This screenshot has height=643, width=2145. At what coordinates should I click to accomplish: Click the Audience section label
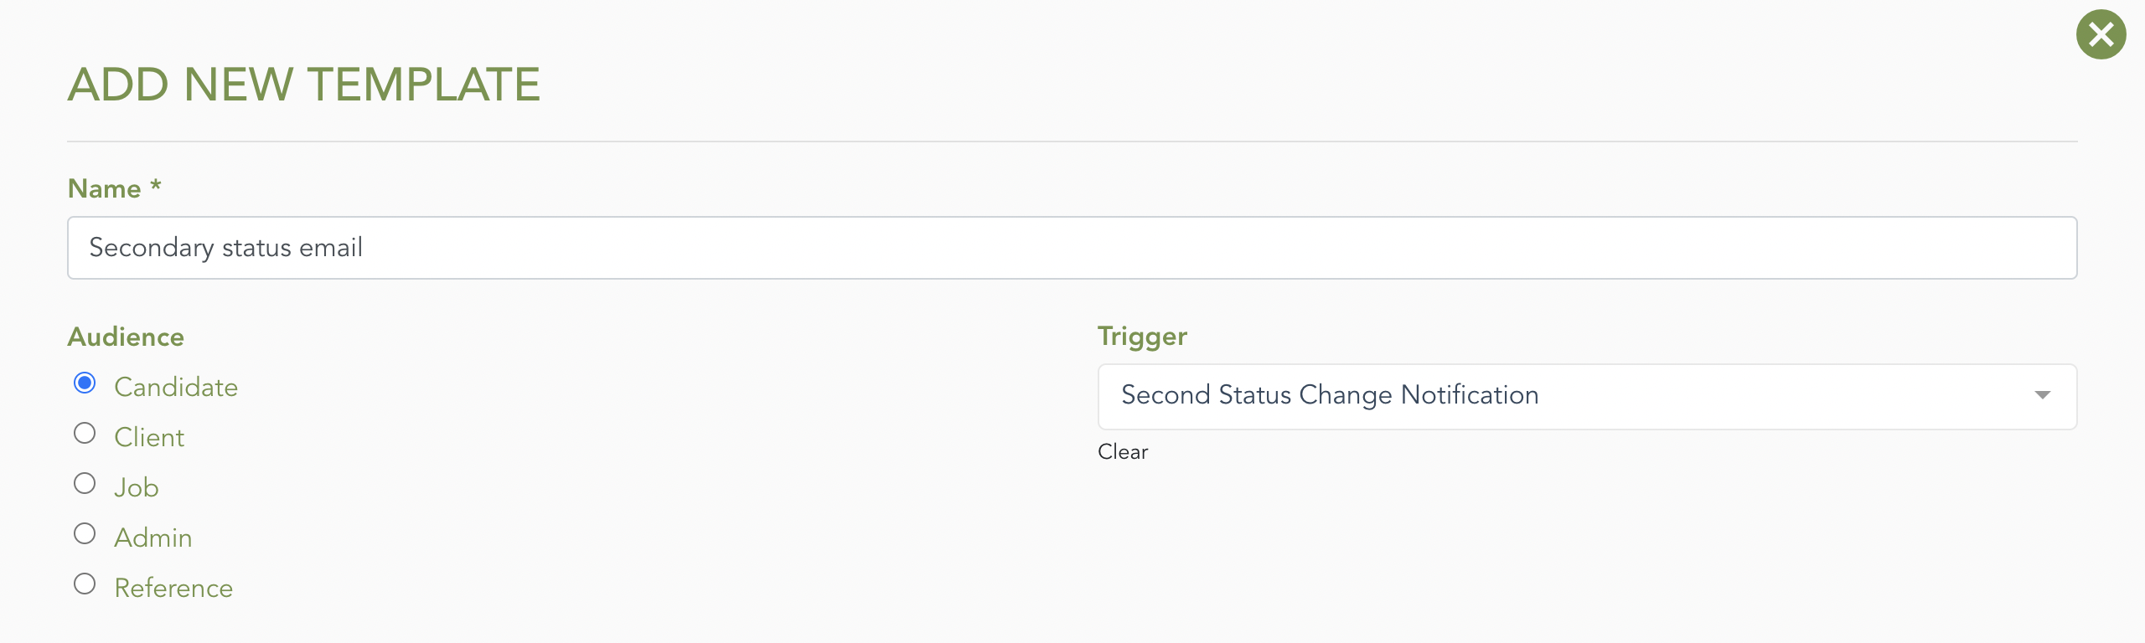pyautogui.click(x=126, y=337)
